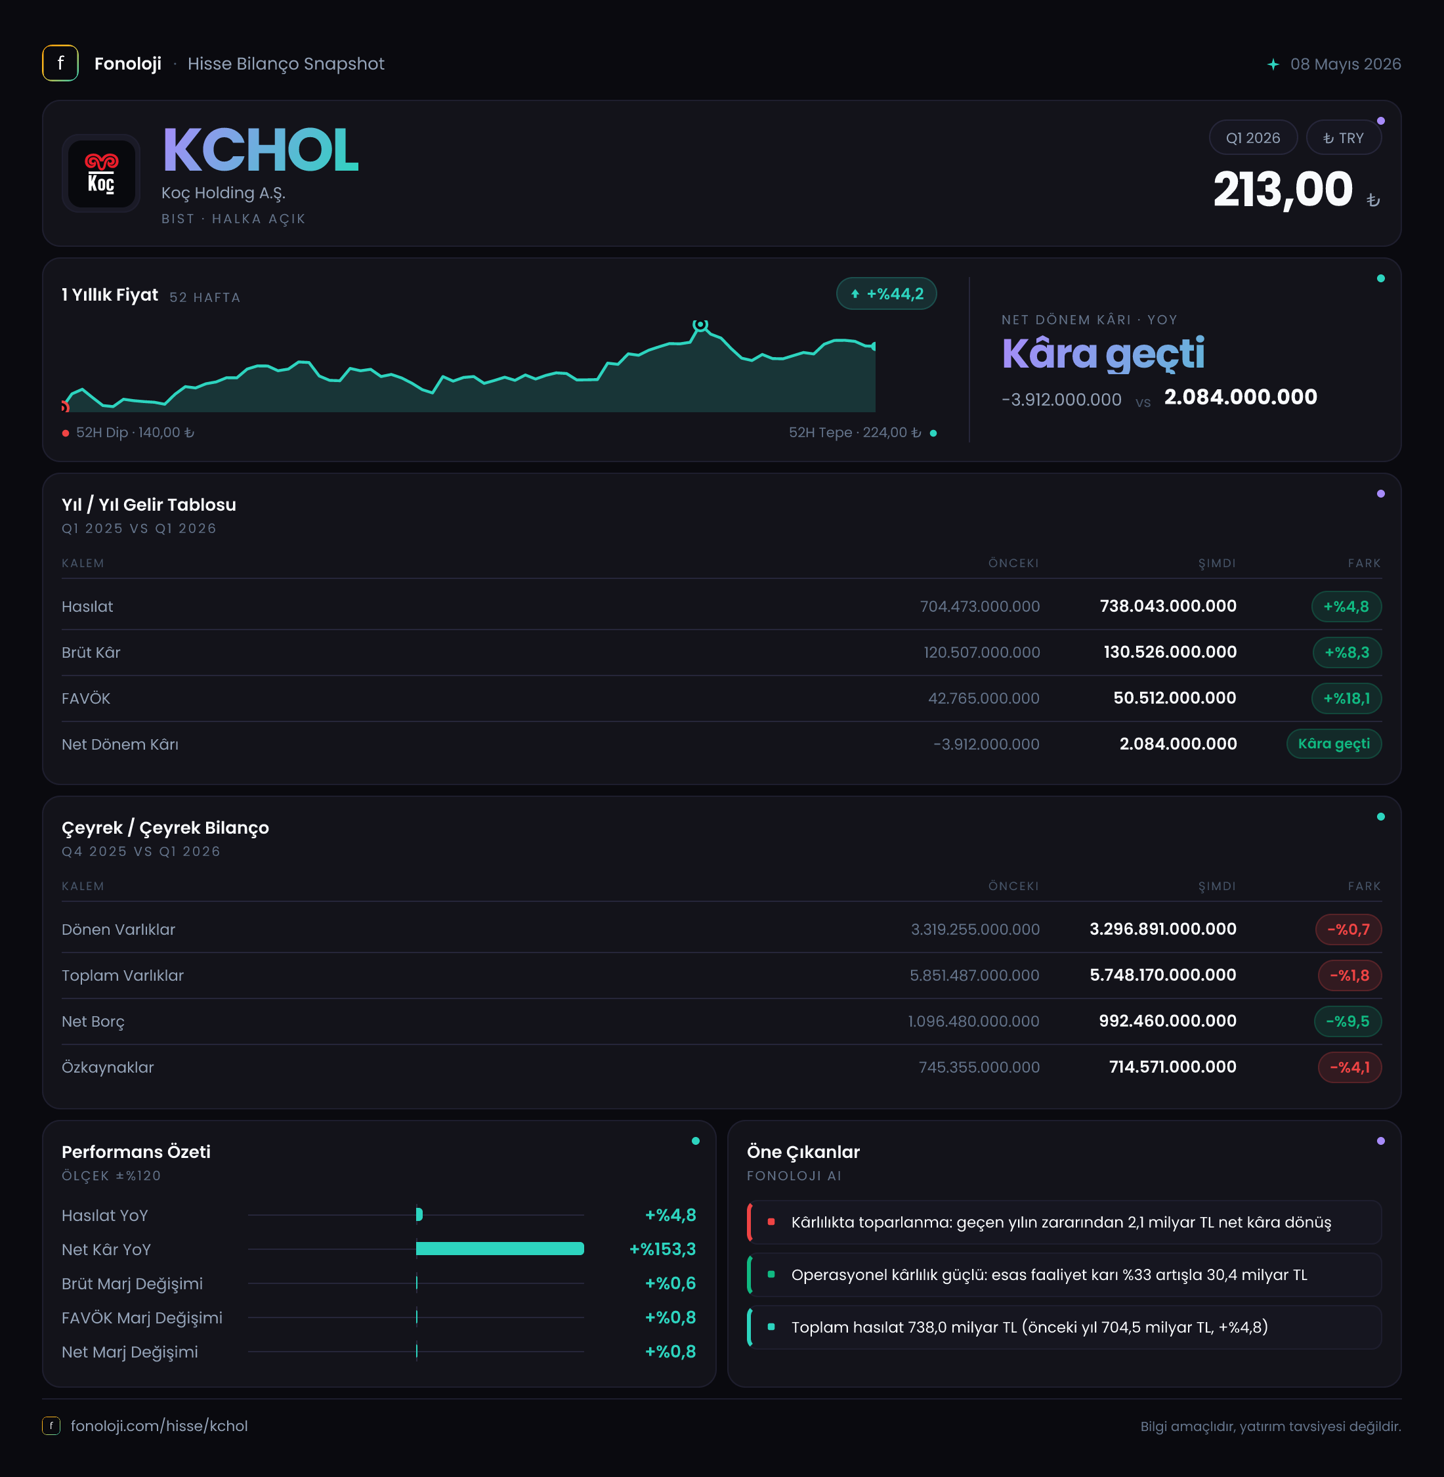
Task: Click the Fonoloji "f" logo in the header
Action: pos(60,63)
